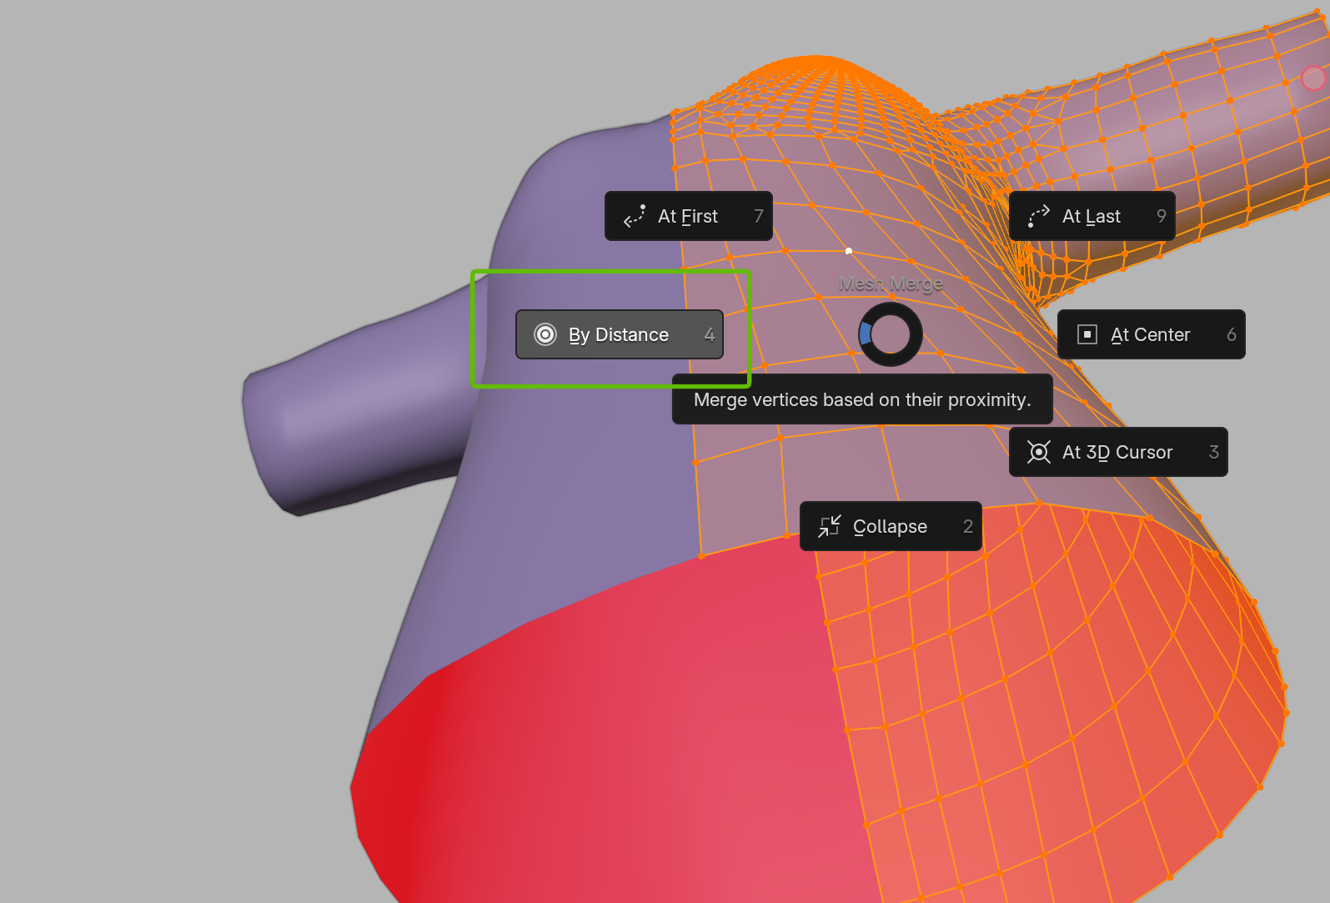Click the shortcut number 2 beside Collapse

(x=967, y=526)
